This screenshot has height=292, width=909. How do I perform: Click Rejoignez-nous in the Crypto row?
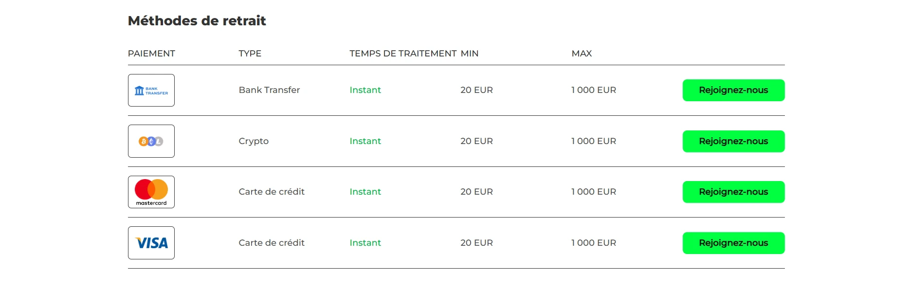(733, 141)
